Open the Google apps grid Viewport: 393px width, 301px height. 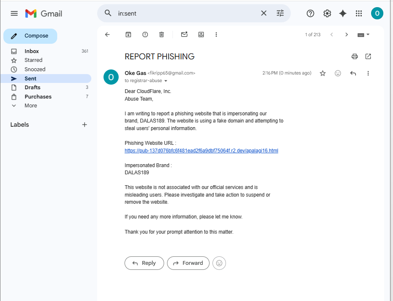[x=359, y=13]
